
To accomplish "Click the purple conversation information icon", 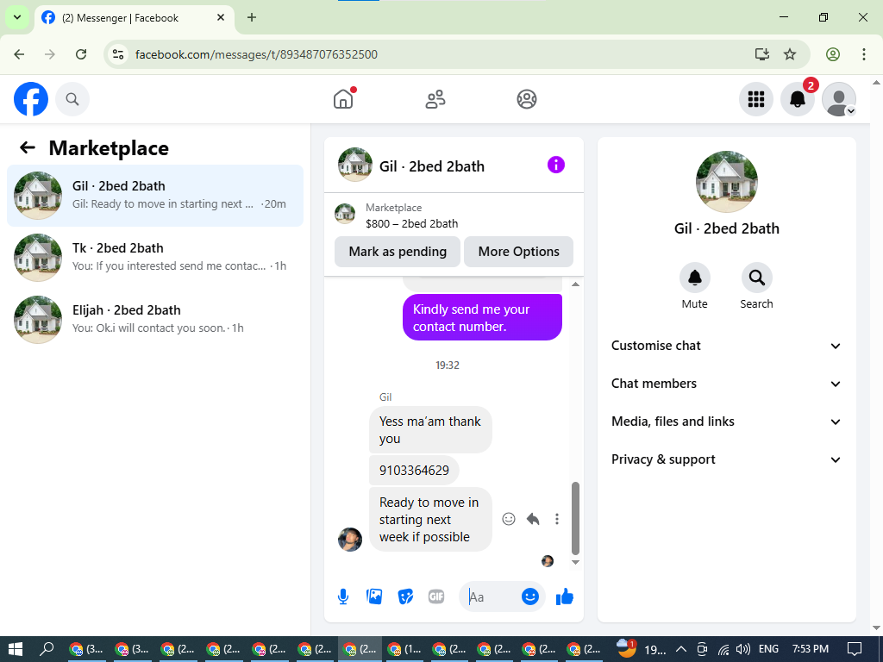I will click(x=556, y=165).
